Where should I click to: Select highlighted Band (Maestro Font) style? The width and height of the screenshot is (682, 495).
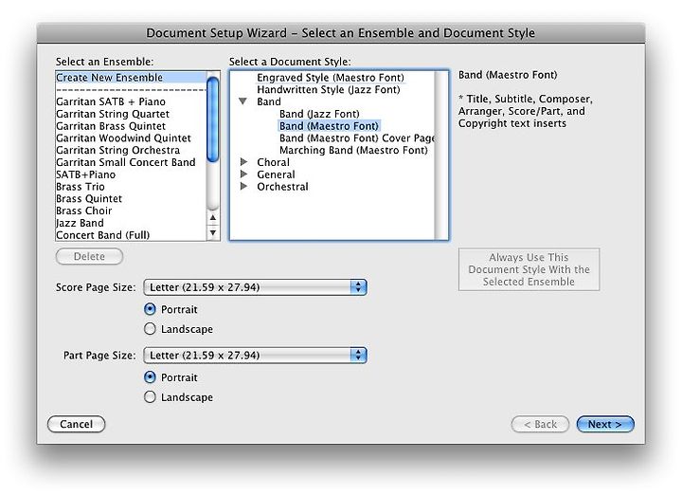coord(329,126)
